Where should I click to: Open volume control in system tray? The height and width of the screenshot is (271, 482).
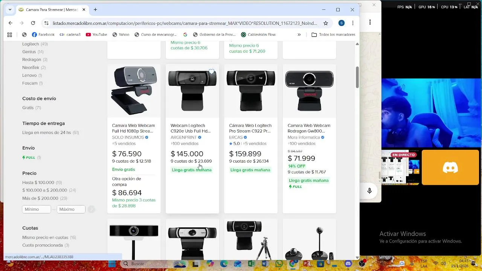(444, 263)
